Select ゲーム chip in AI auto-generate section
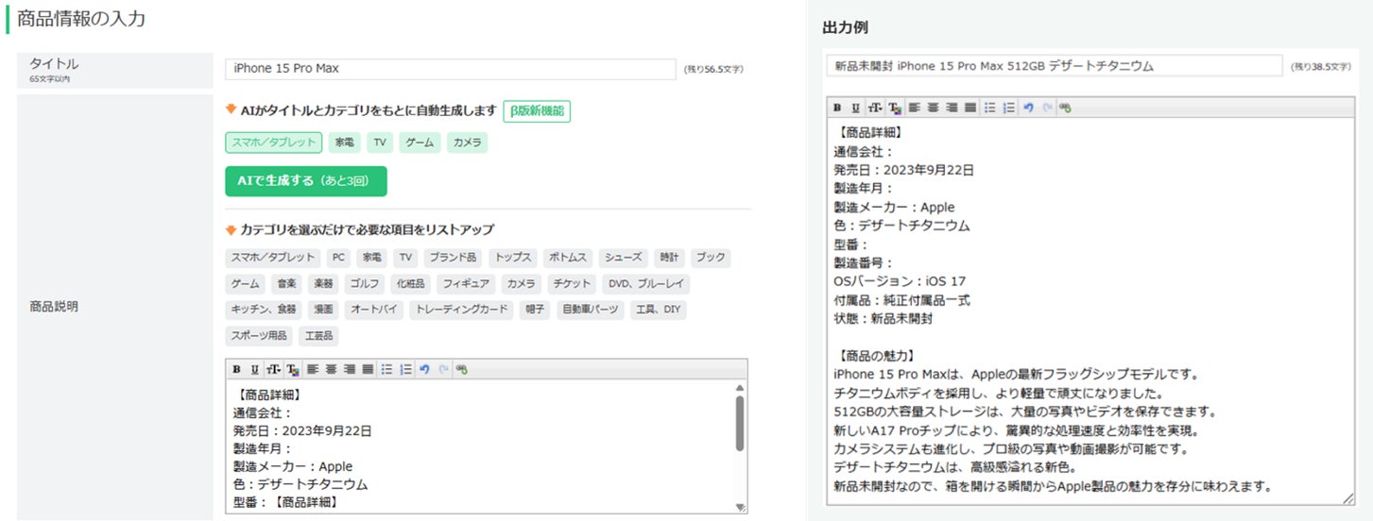The height and width of the screenshot is (521, 1373). tap(420, 143)
